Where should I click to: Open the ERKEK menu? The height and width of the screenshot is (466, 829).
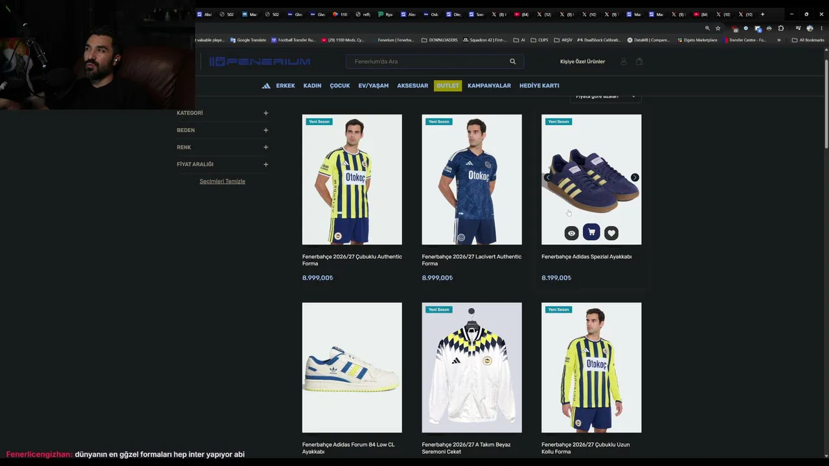(286, 85)
